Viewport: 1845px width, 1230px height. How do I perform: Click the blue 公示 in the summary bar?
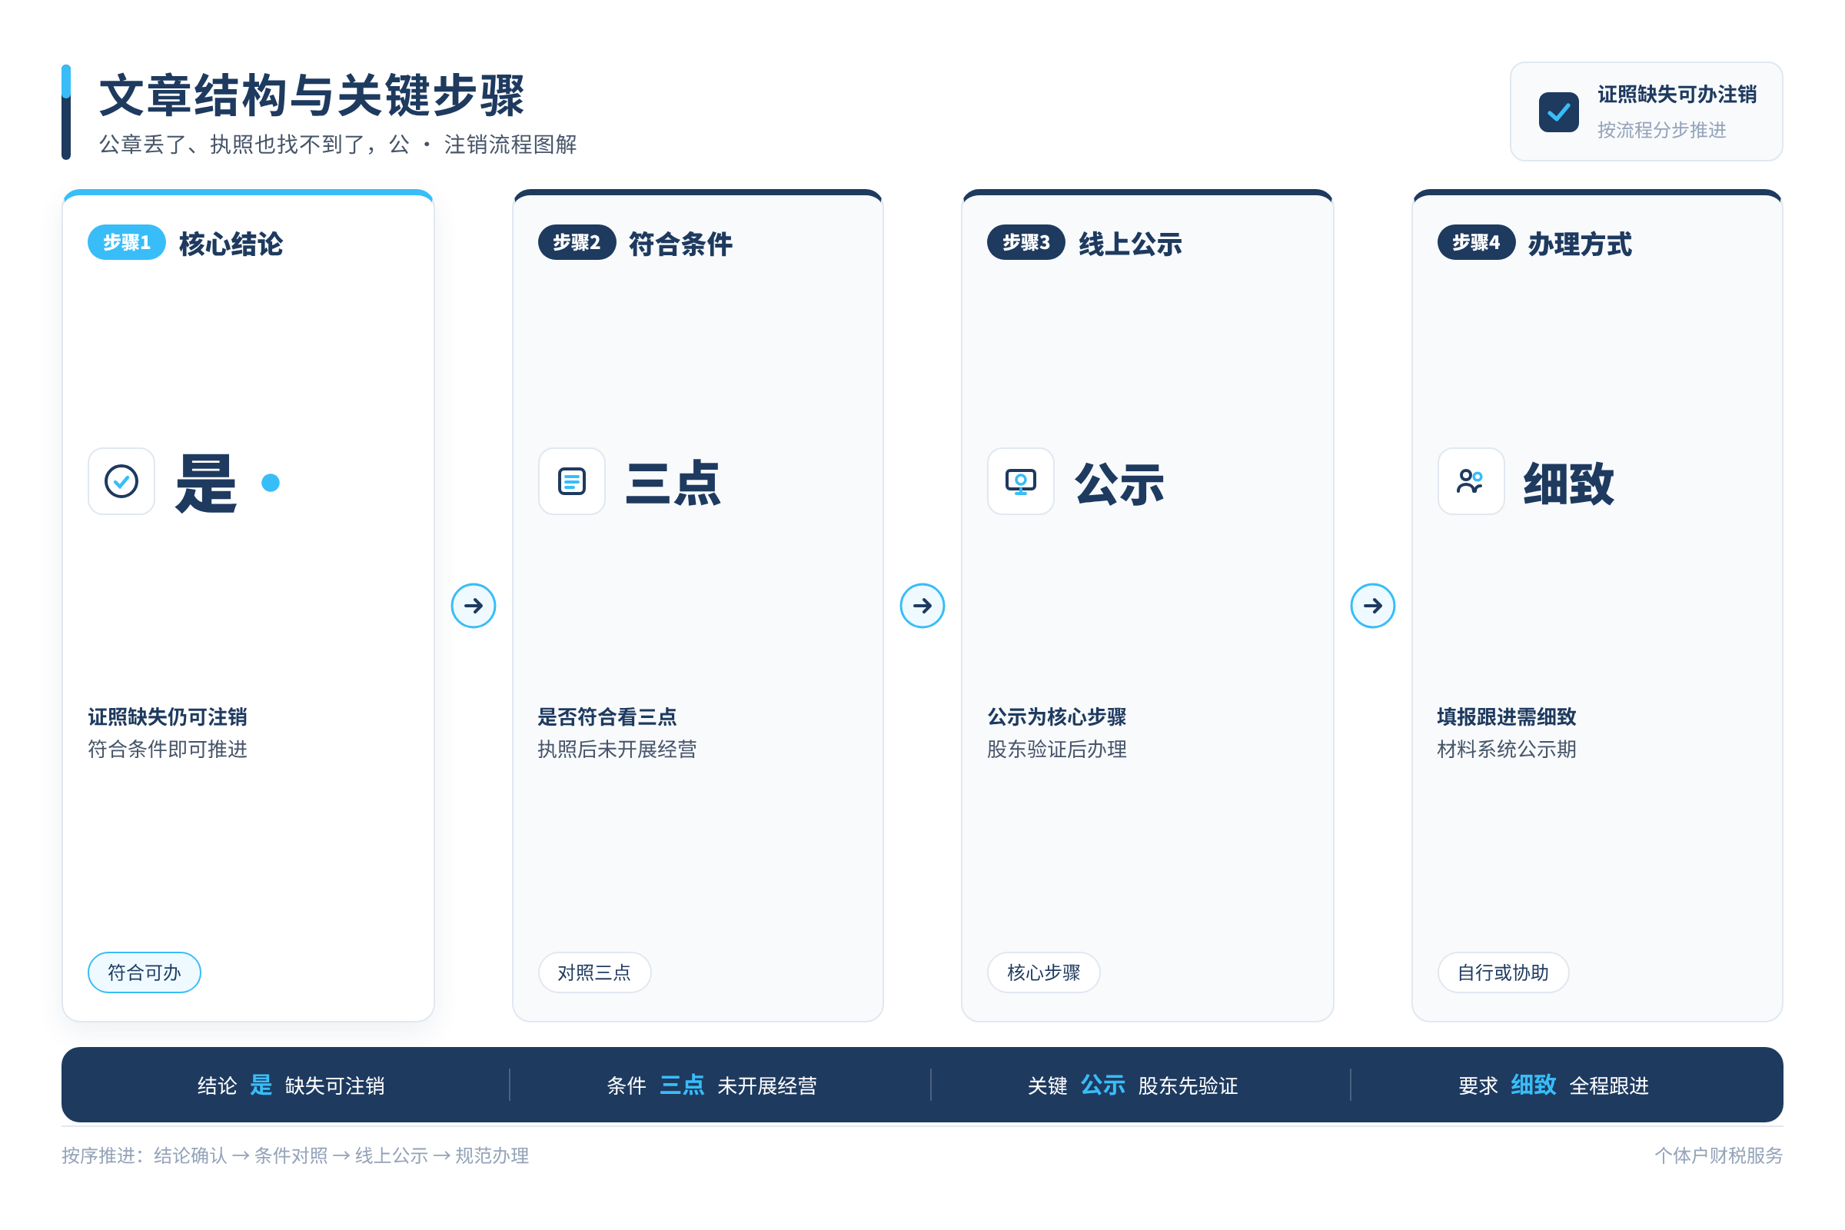pyautogui.click(x=1103, y=1085)
